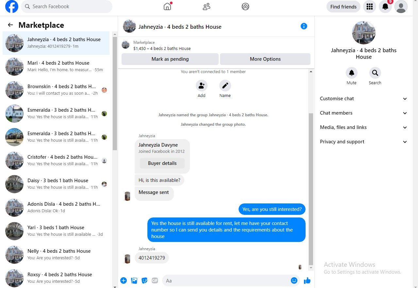Viewport: 418px width, 288px height.
Task: Go back using Marketplace arrow
Action: (x=10, y=25)
